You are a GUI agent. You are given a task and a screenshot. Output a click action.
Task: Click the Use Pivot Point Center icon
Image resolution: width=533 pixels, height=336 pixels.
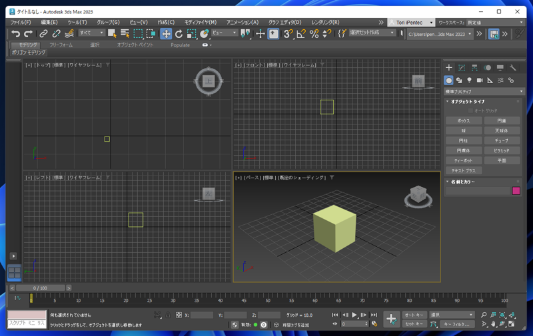point(245,33)
